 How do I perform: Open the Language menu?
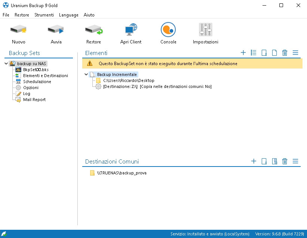(68, 15)
